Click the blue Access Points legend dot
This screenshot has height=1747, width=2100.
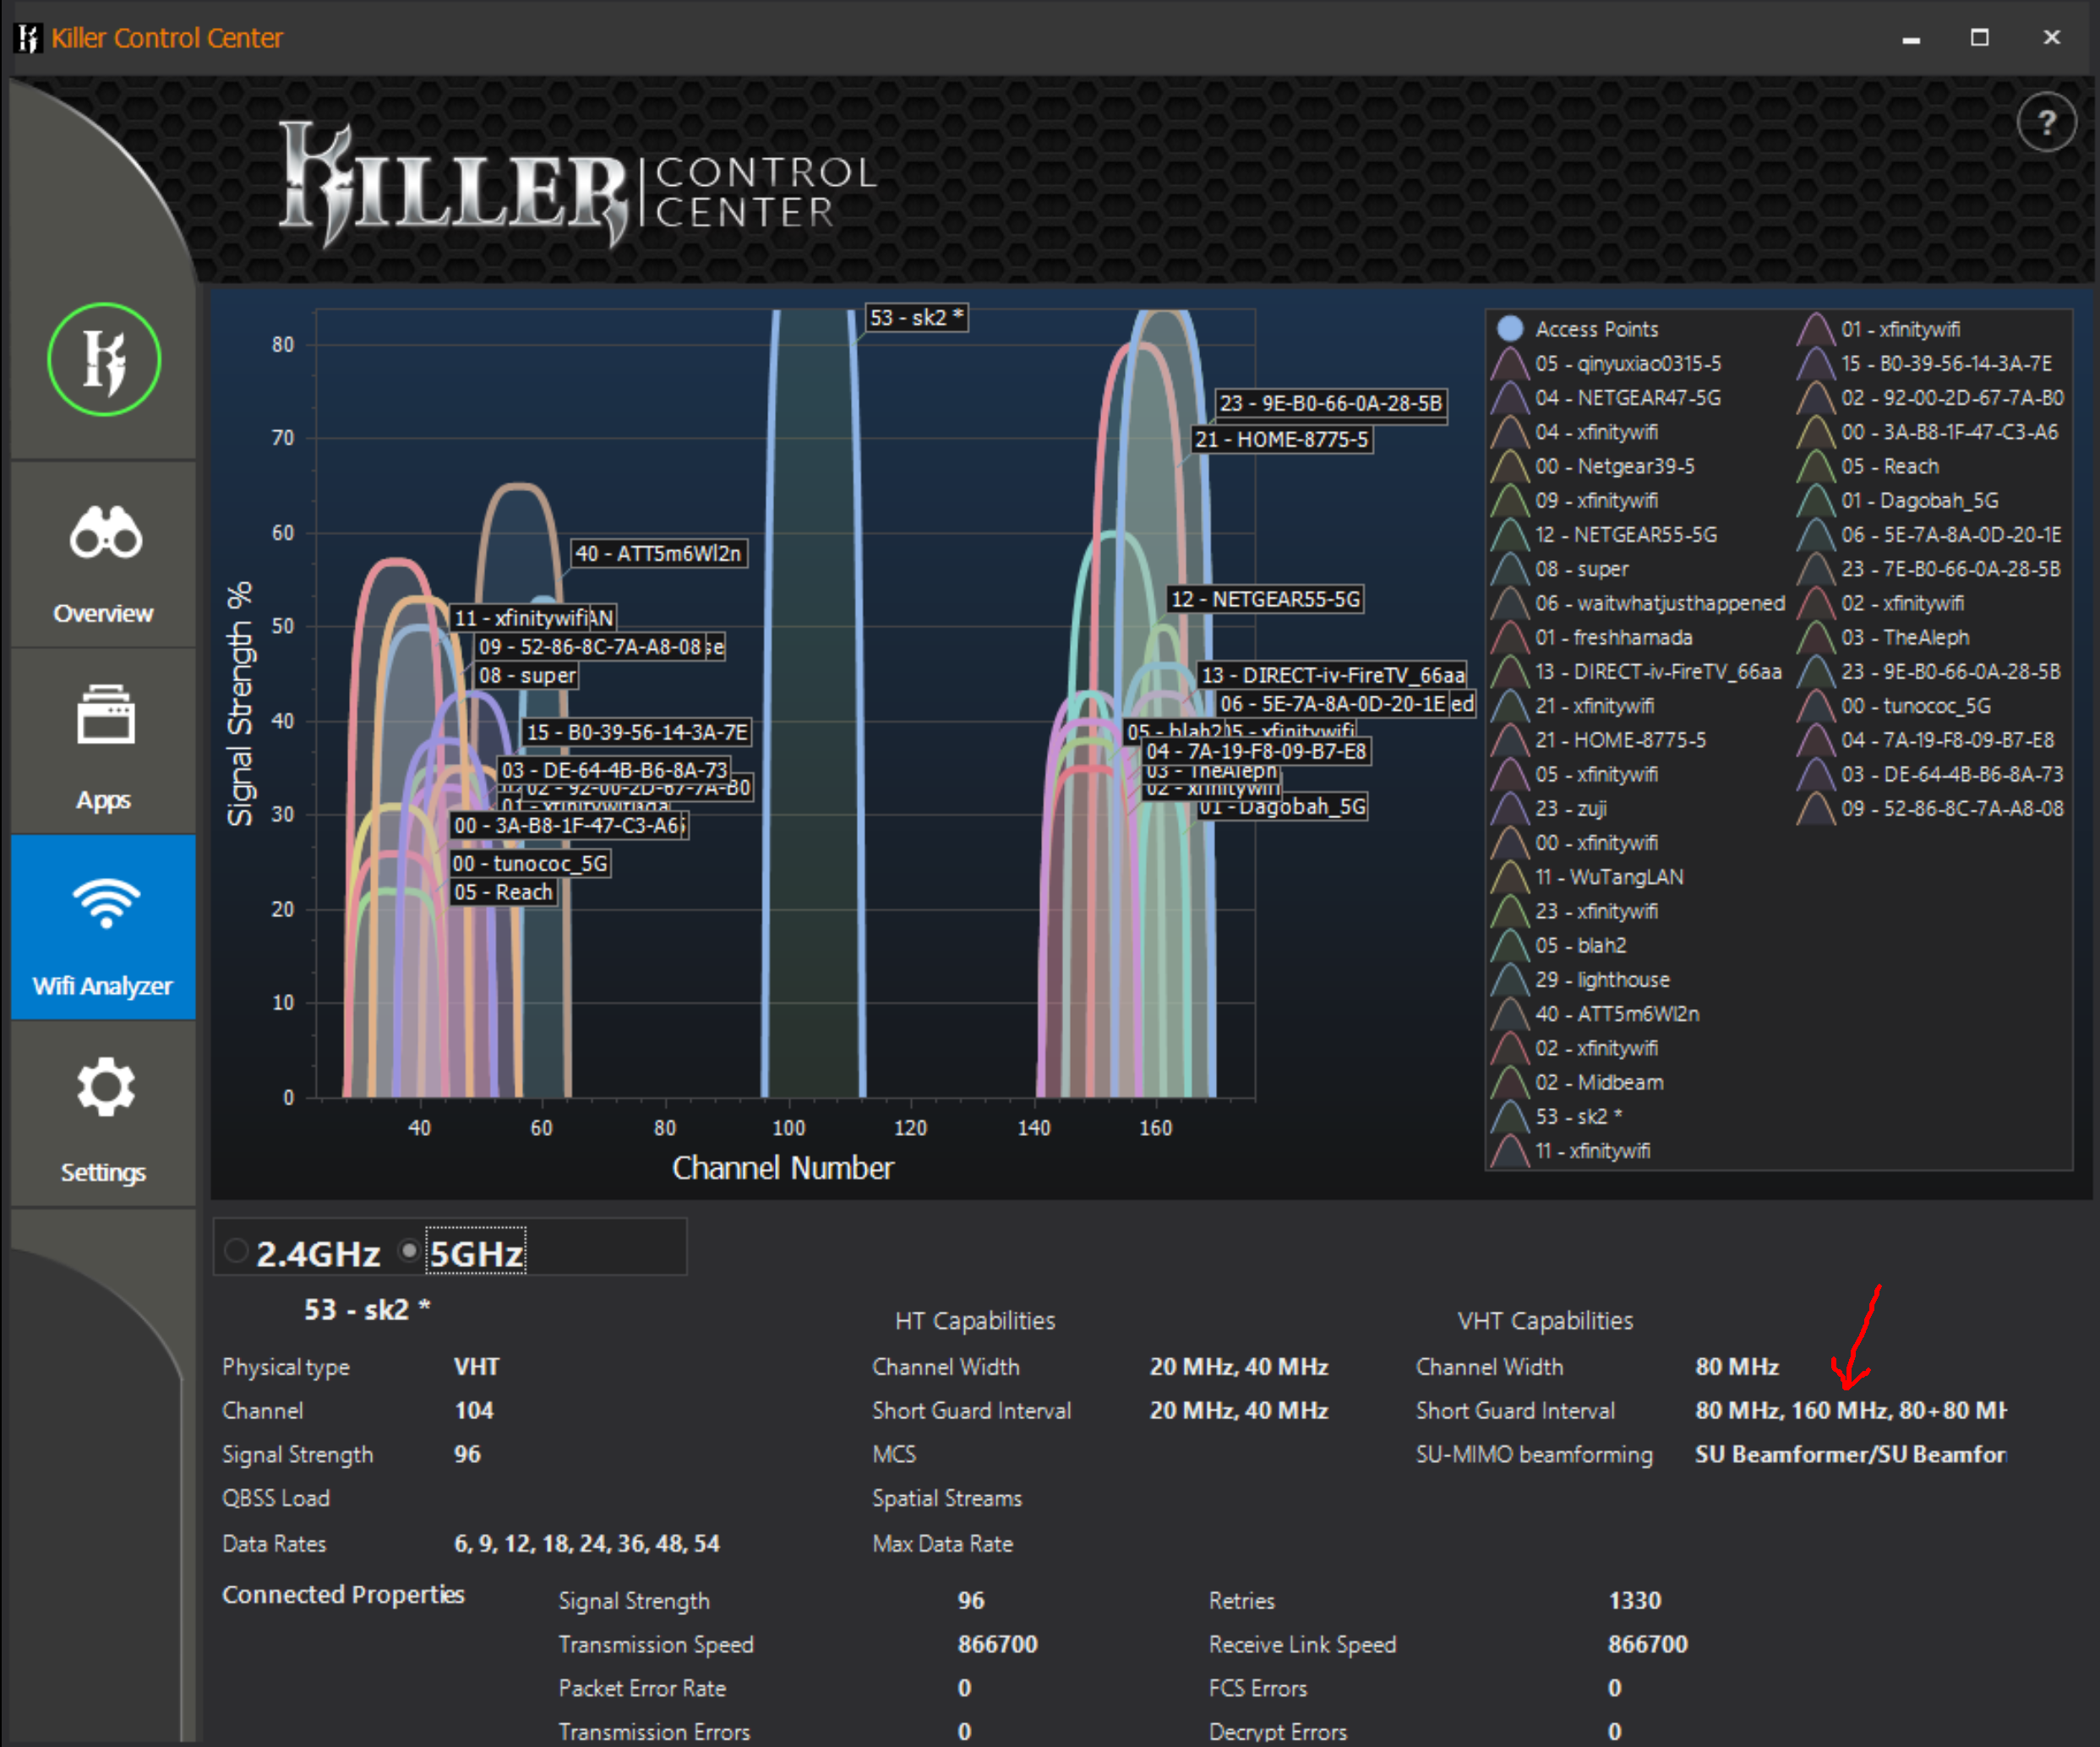click(1509, 328)
